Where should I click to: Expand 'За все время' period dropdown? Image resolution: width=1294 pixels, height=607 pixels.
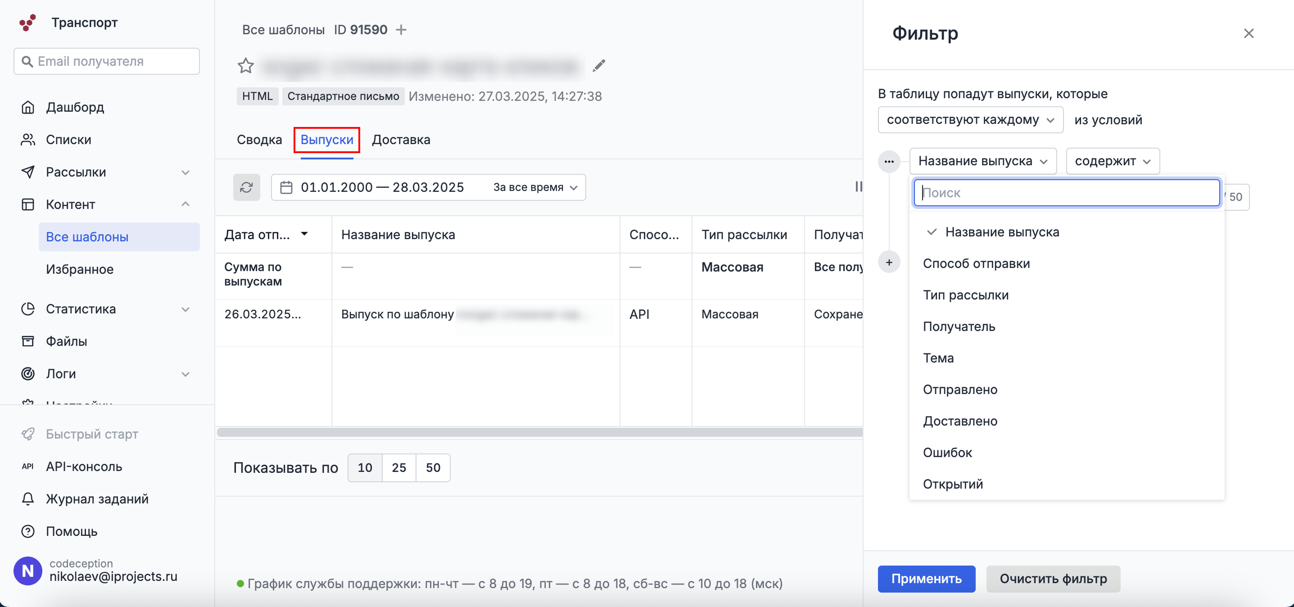(535, 187)
